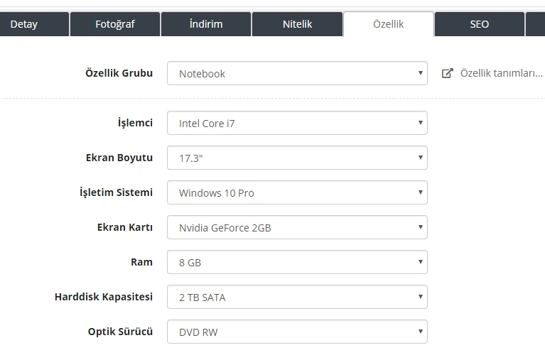Image resolution: width=545 pixels, height=360 pixels.
Task: Click the active Özellik tab
Action: point(388,24)
